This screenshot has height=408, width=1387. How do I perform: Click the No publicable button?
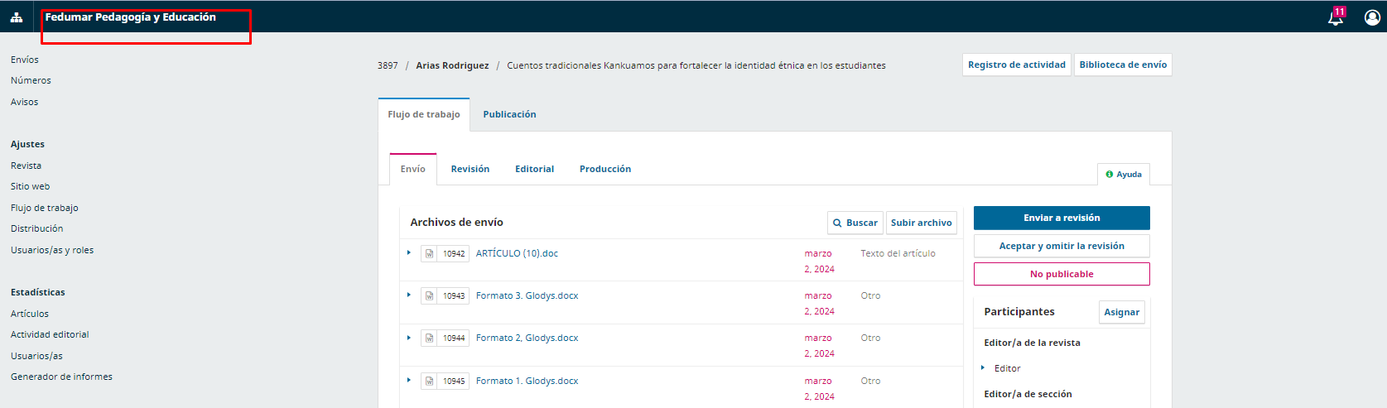[x=1061, y=275]
